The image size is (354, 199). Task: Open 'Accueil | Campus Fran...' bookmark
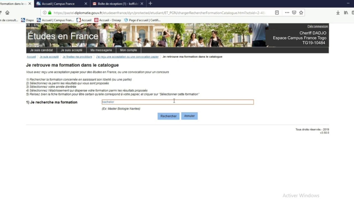pyautogui.click(x=55, y=20)
